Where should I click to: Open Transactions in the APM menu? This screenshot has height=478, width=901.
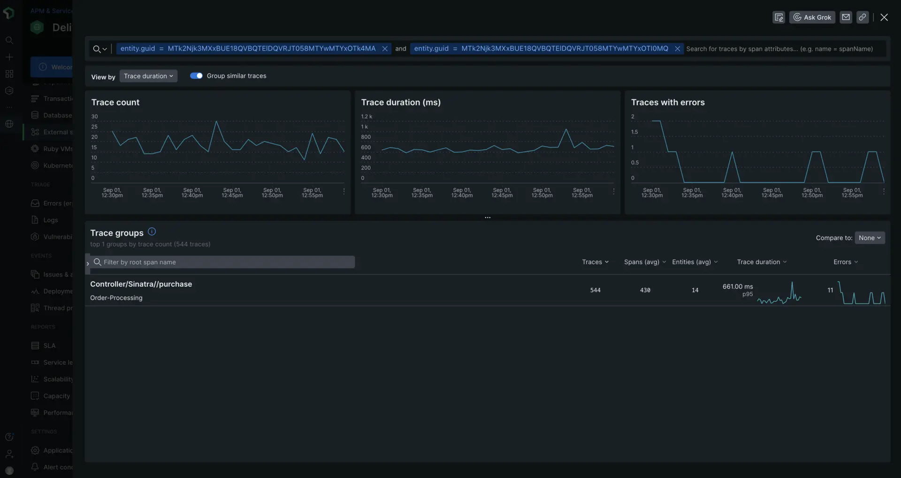click(51, 98)
